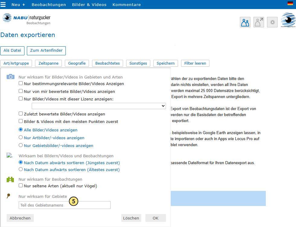This screenshot has width=296, height=227.
Task: Open Beobachtungen in top menu
Action: point(49,5)
